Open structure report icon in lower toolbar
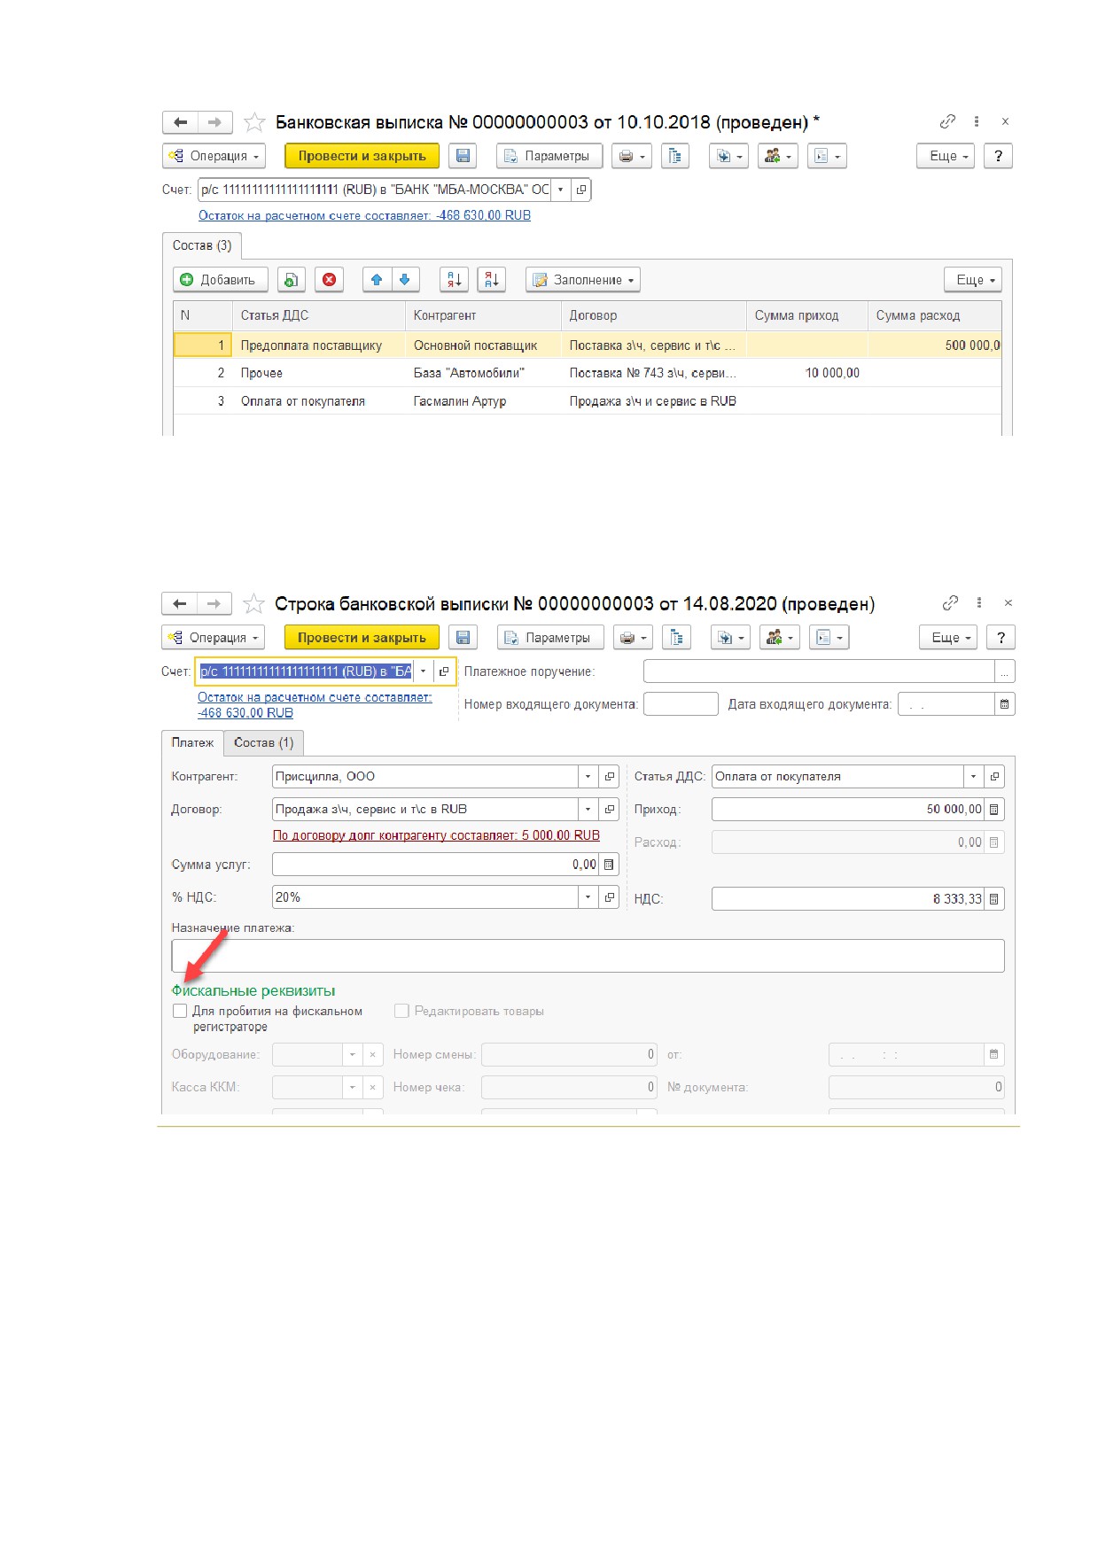1098x1552 pixels. (676, 637)
